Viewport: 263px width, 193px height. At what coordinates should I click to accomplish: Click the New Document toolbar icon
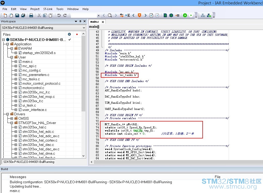5,15
